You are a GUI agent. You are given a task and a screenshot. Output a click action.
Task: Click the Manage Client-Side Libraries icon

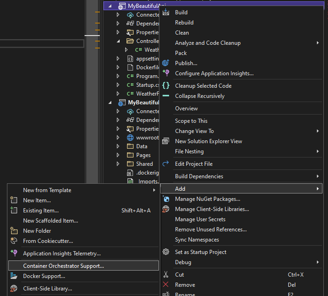(166, 209)
